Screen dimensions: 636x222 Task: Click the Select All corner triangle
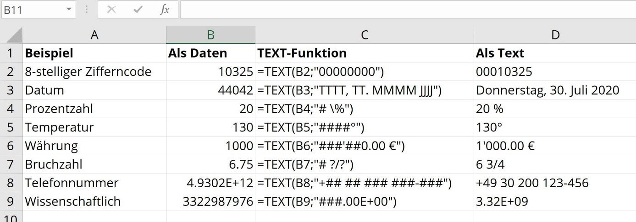click(x=11, y=35)
